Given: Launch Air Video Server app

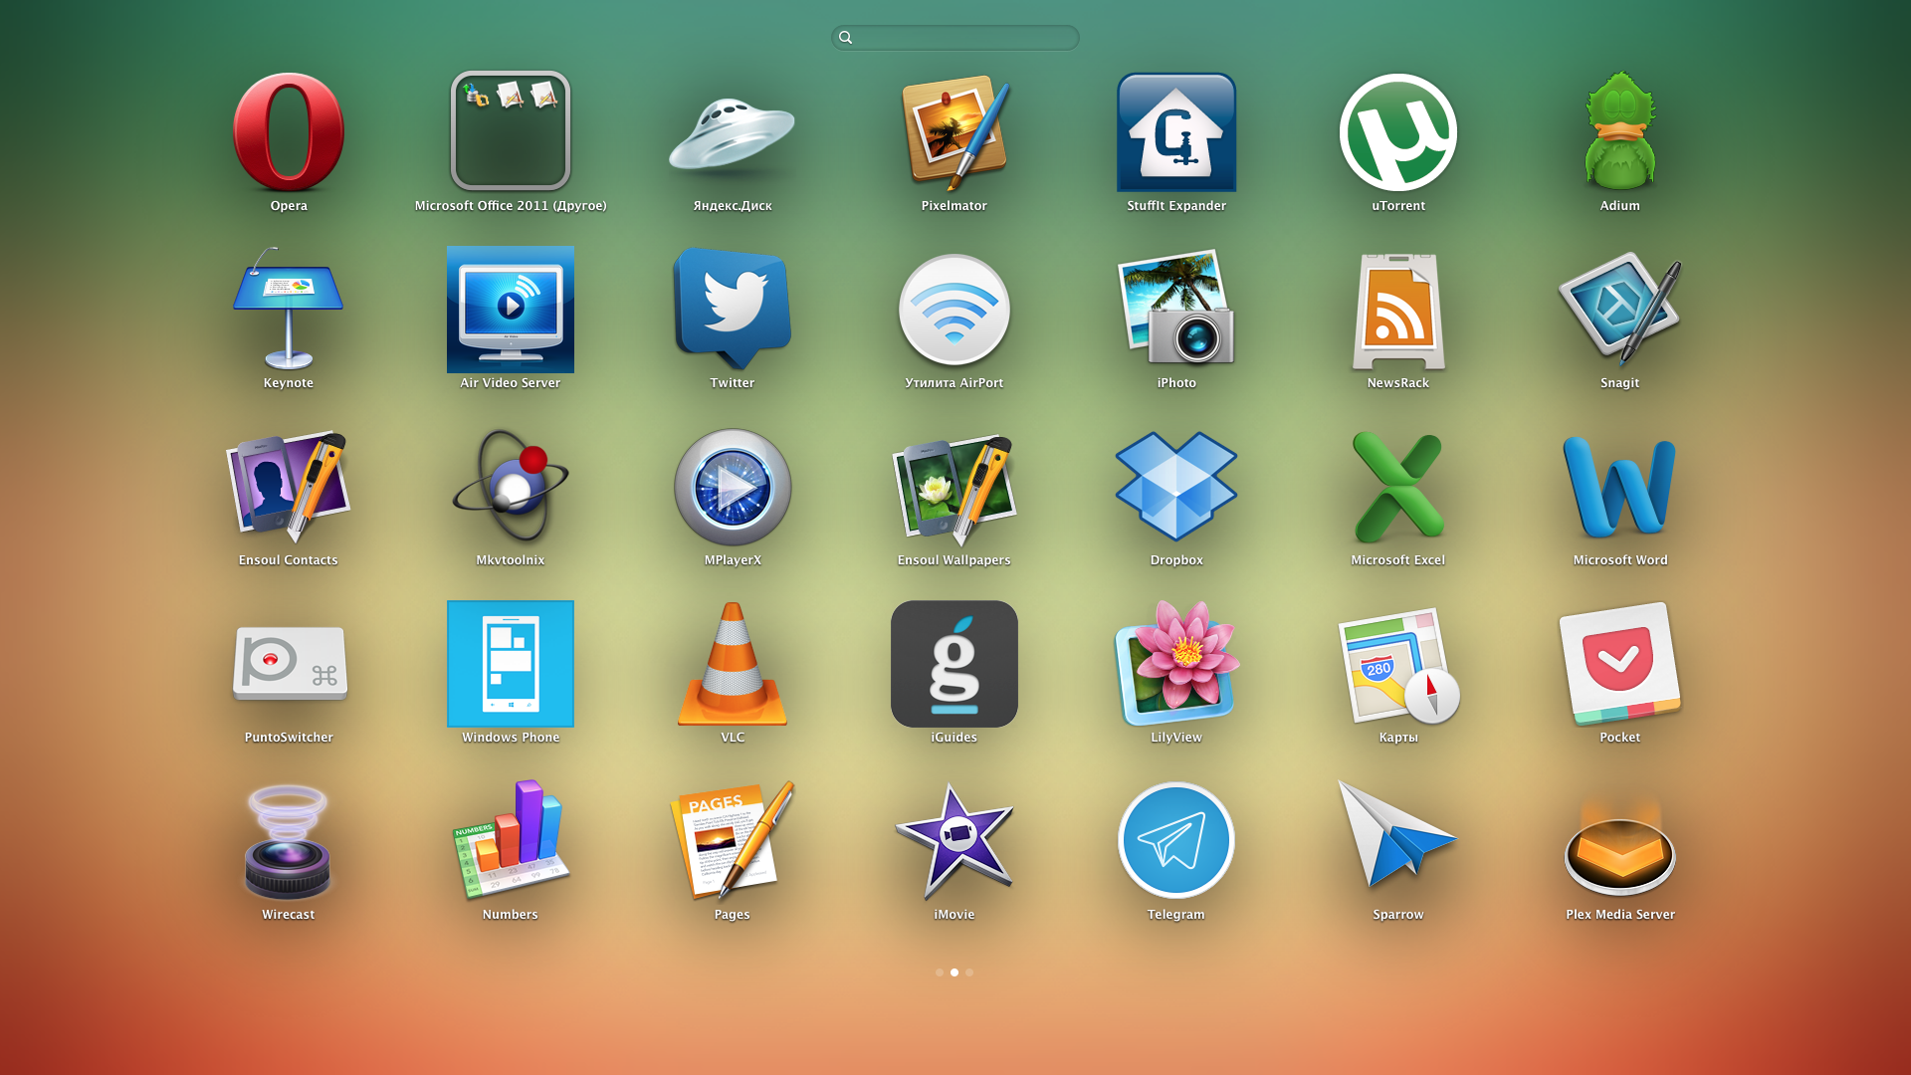Looking at the screenshot, I should (x=511, y=322).
